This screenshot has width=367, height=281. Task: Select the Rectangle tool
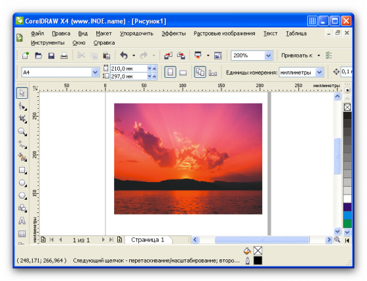[x=22, y=170]
